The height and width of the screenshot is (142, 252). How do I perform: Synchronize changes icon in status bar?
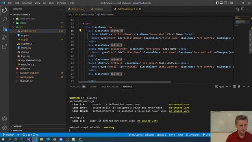tap(18, 135)
